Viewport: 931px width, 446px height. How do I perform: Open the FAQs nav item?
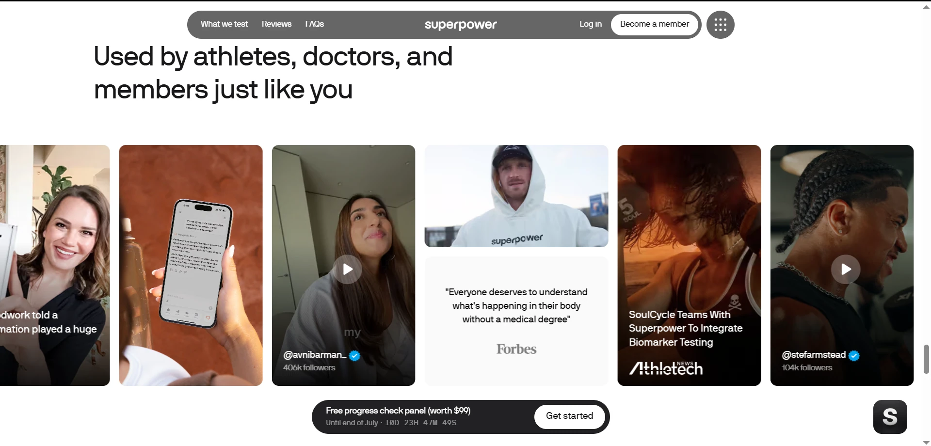[315, 24]
